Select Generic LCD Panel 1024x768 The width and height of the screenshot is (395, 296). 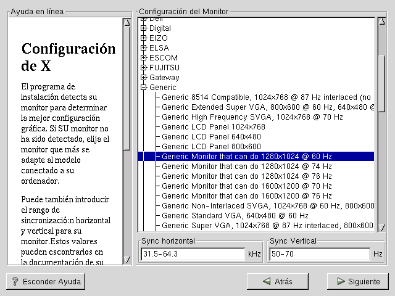click(x=213, y=127)
